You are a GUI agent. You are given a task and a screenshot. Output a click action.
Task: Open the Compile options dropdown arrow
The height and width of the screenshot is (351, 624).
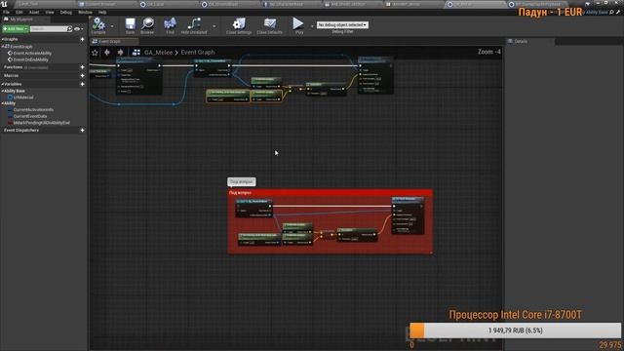coord(112,26)
